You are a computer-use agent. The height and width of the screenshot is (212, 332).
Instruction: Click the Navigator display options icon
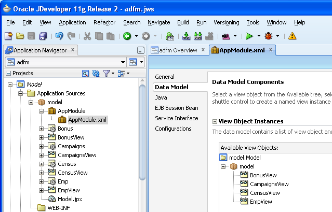121,74
